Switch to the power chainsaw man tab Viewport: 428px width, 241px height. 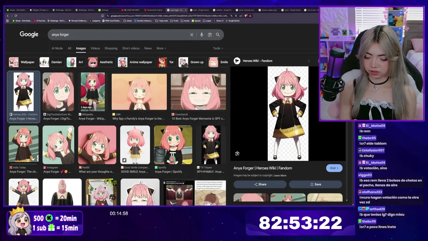245,10
